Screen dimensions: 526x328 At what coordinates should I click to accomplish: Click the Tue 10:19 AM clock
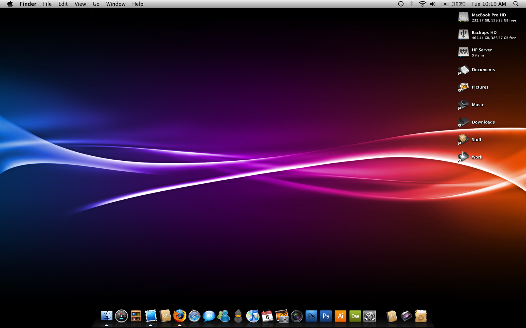pos(488,4)
